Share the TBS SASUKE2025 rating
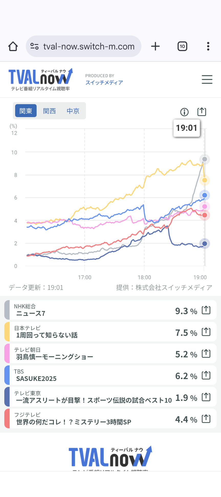Screen dimensions: 221x497 [206, 376]
